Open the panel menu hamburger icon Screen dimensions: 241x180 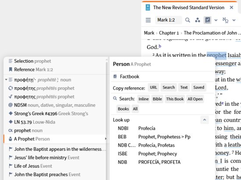pos(148,20)
